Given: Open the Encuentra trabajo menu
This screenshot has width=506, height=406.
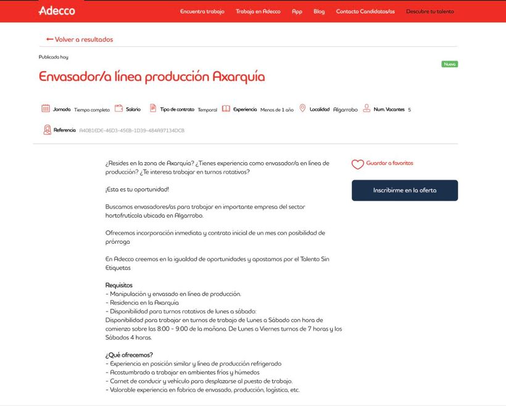Looking at the screenshot, I should click(202, 11).
